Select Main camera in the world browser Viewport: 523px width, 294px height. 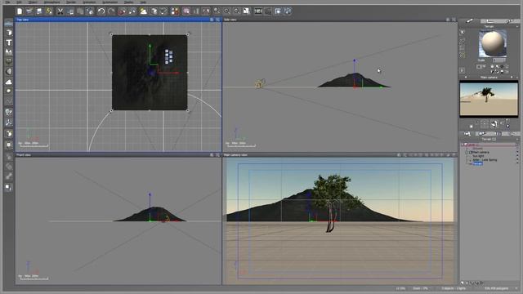click(x=482, y=152)
